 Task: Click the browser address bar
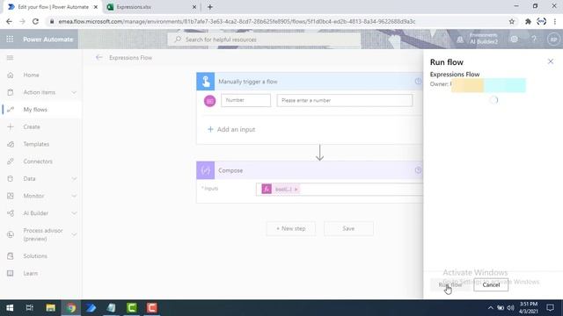point(280,21)
